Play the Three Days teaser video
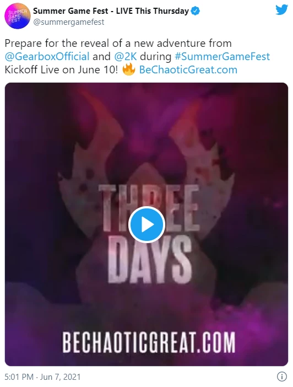Image resolution: width=293 pixels, height=387 pixels. 146,224
